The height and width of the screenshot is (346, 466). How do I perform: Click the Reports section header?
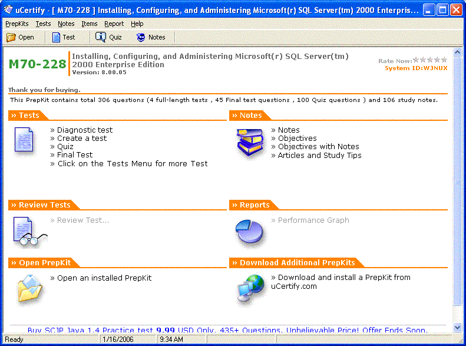click(x=254, y=205)
